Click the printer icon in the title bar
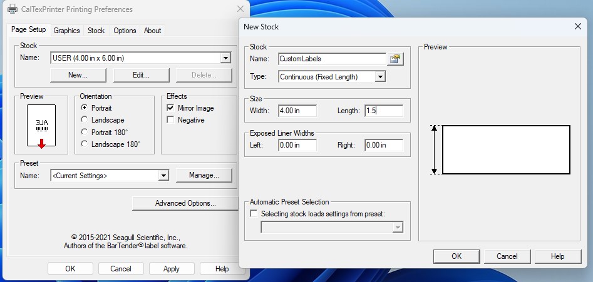Viewport: 593px width, 282px height. 11,9
